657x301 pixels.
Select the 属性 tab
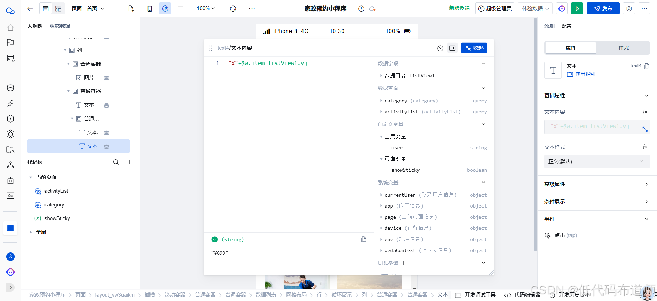571,48
